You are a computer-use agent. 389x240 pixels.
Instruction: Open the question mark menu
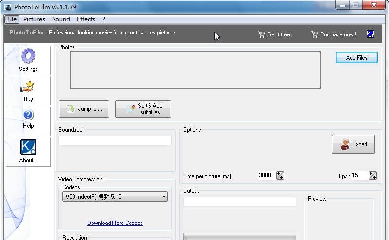pos(104,19)
